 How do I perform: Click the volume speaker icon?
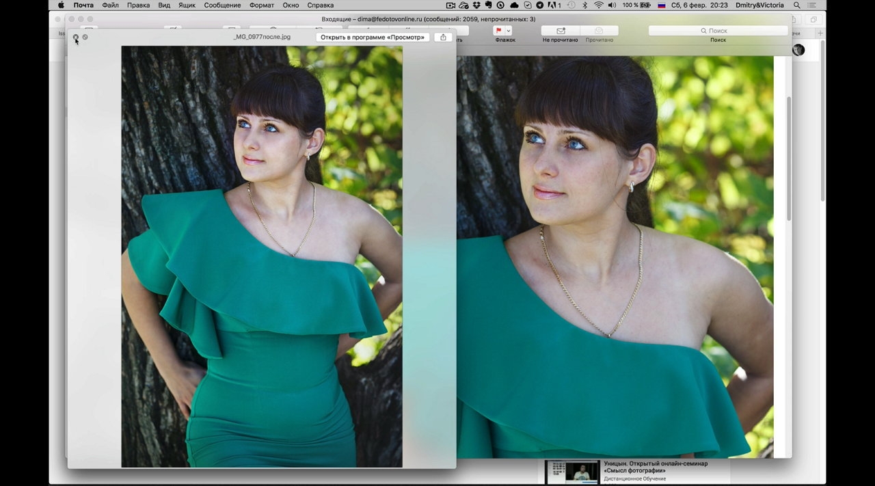(x=612, y=5)
